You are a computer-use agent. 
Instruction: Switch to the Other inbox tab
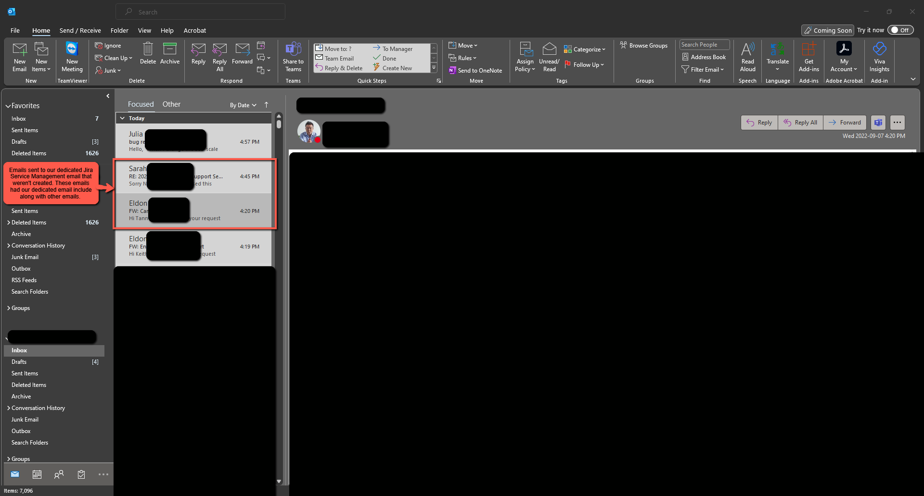pos(171,104)
